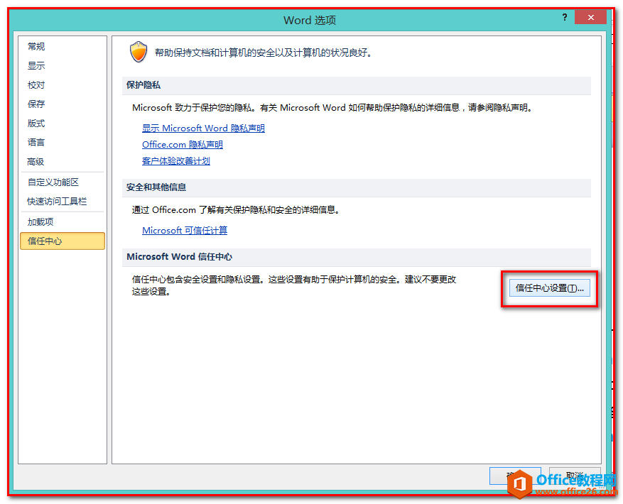623x504 pixels.
Task: Click the 取消 button
Action: point(575,476)
